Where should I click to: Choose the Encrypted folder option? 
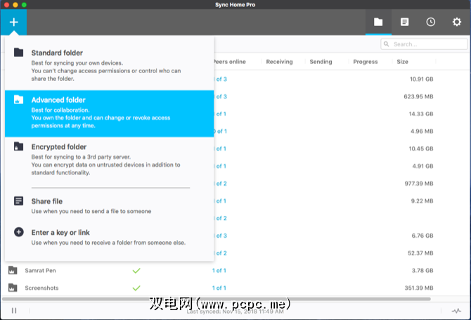coord(110,160)
